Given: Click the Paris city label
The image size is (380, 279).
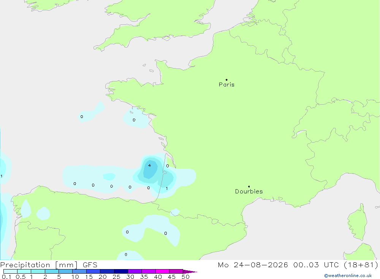Looking at the screenshot, I should click(x=226, y=84).
